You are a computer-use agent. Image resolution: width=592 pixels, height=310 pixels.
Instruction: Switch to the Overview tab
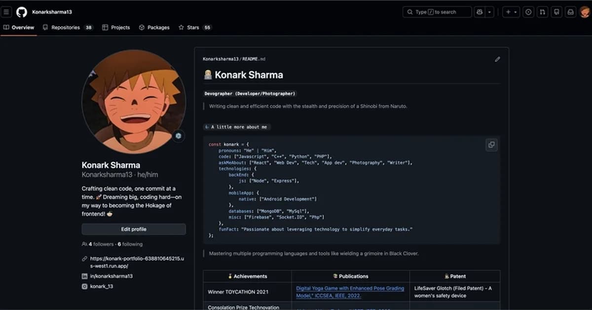click(19, 28)
